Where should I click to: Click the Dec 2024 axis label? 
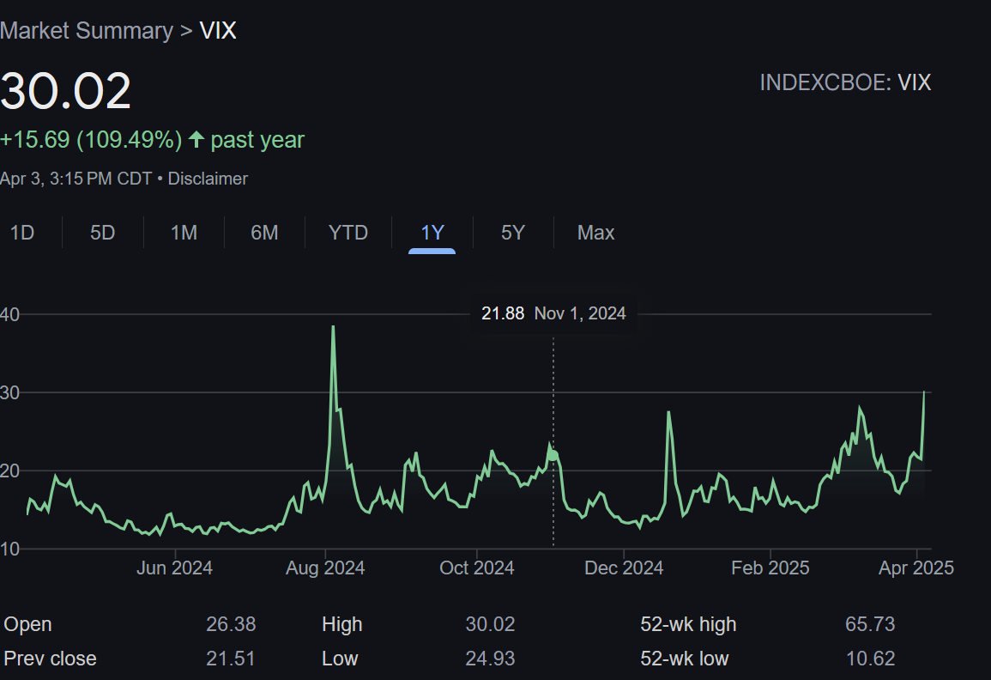pos(624,568)
